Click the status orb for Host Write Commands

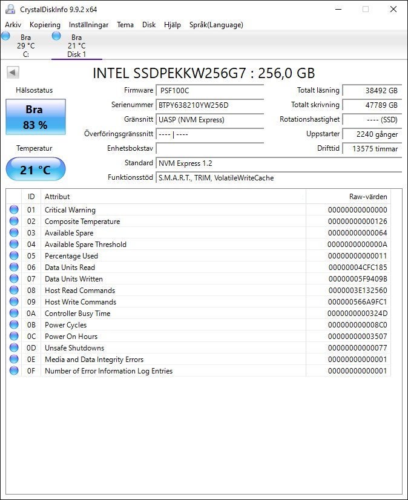(x=14, y=301)
